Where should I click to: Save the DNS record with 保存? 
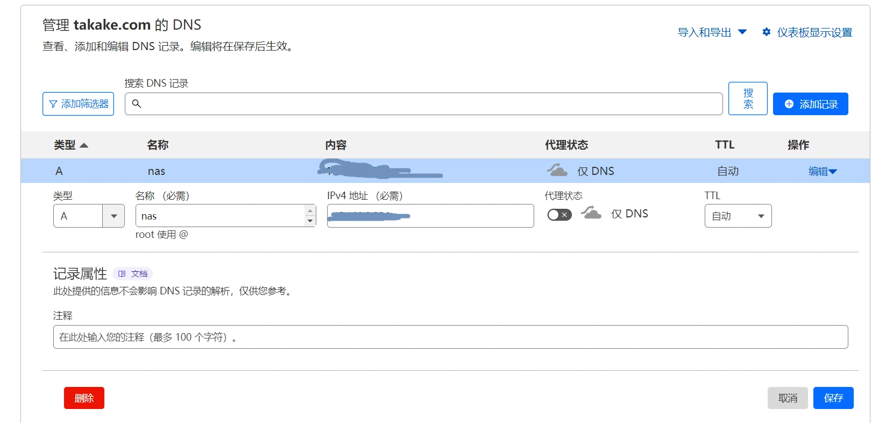coord(833,398)
